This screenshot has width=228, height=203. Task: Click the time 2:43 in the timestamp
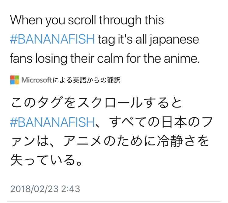pos(71,189)
